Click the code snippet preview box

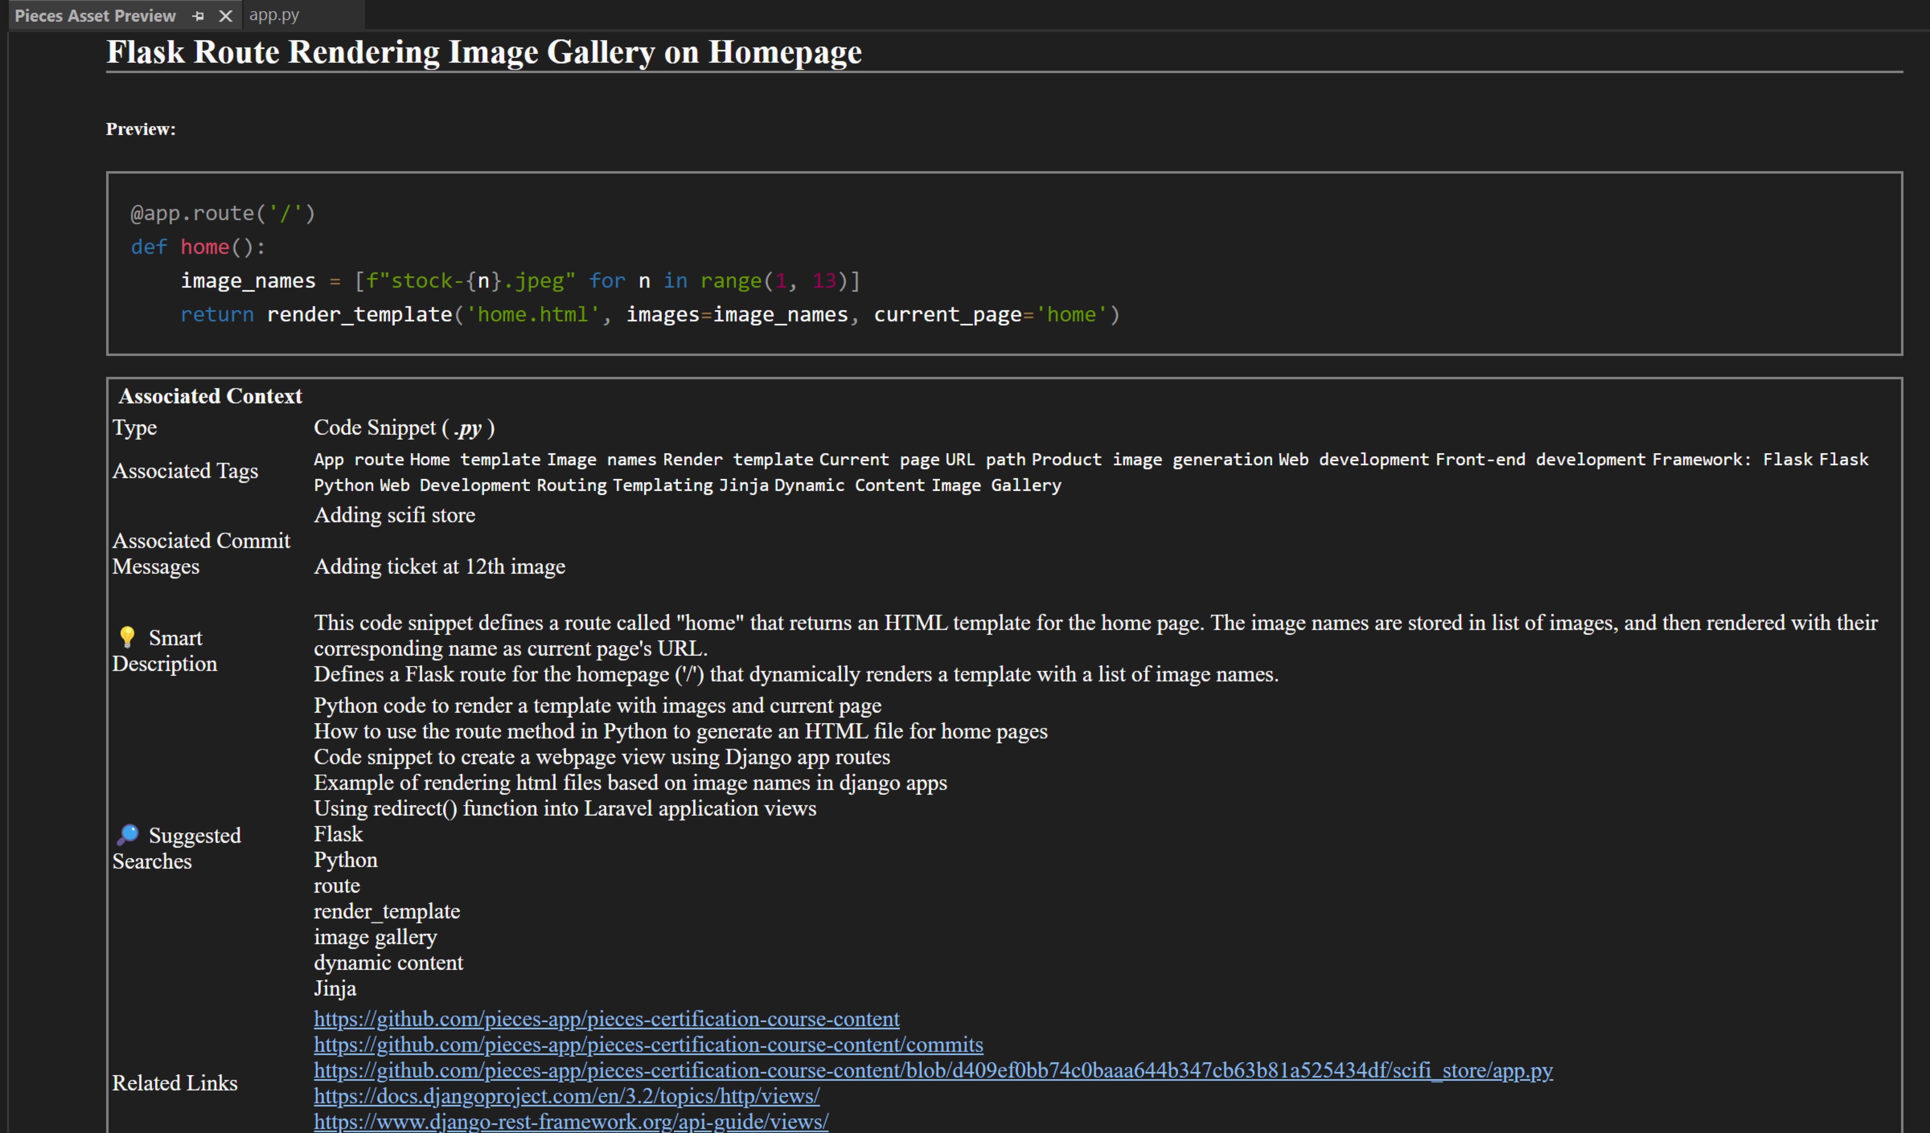(1003, 263)
